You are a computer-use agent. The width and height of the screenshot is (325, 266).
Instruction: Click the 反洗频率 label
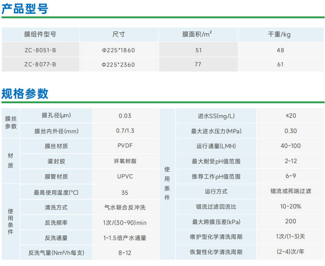click(x=56, y=223)
